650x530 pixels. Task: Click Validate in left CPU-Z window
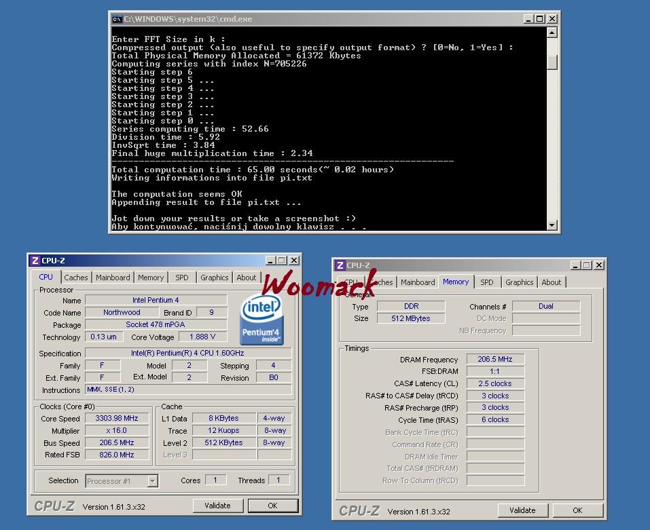click(217, 506)
